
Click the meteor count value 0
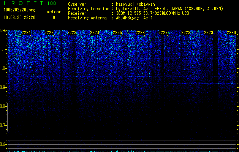click(54, 17)
